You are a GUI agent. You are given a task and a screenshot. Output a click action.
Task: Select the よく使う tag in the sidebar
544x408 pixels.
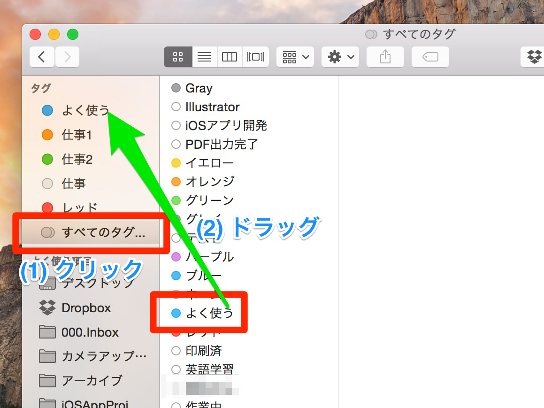91,110
